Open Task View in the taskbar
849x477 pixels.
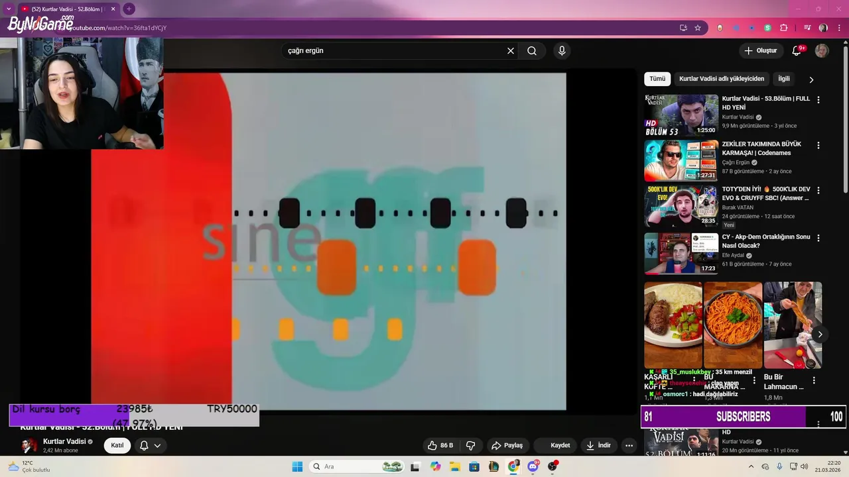(415, 466)
